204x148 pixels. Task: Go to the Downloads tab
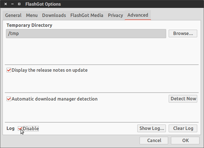[x=54, y=15]
